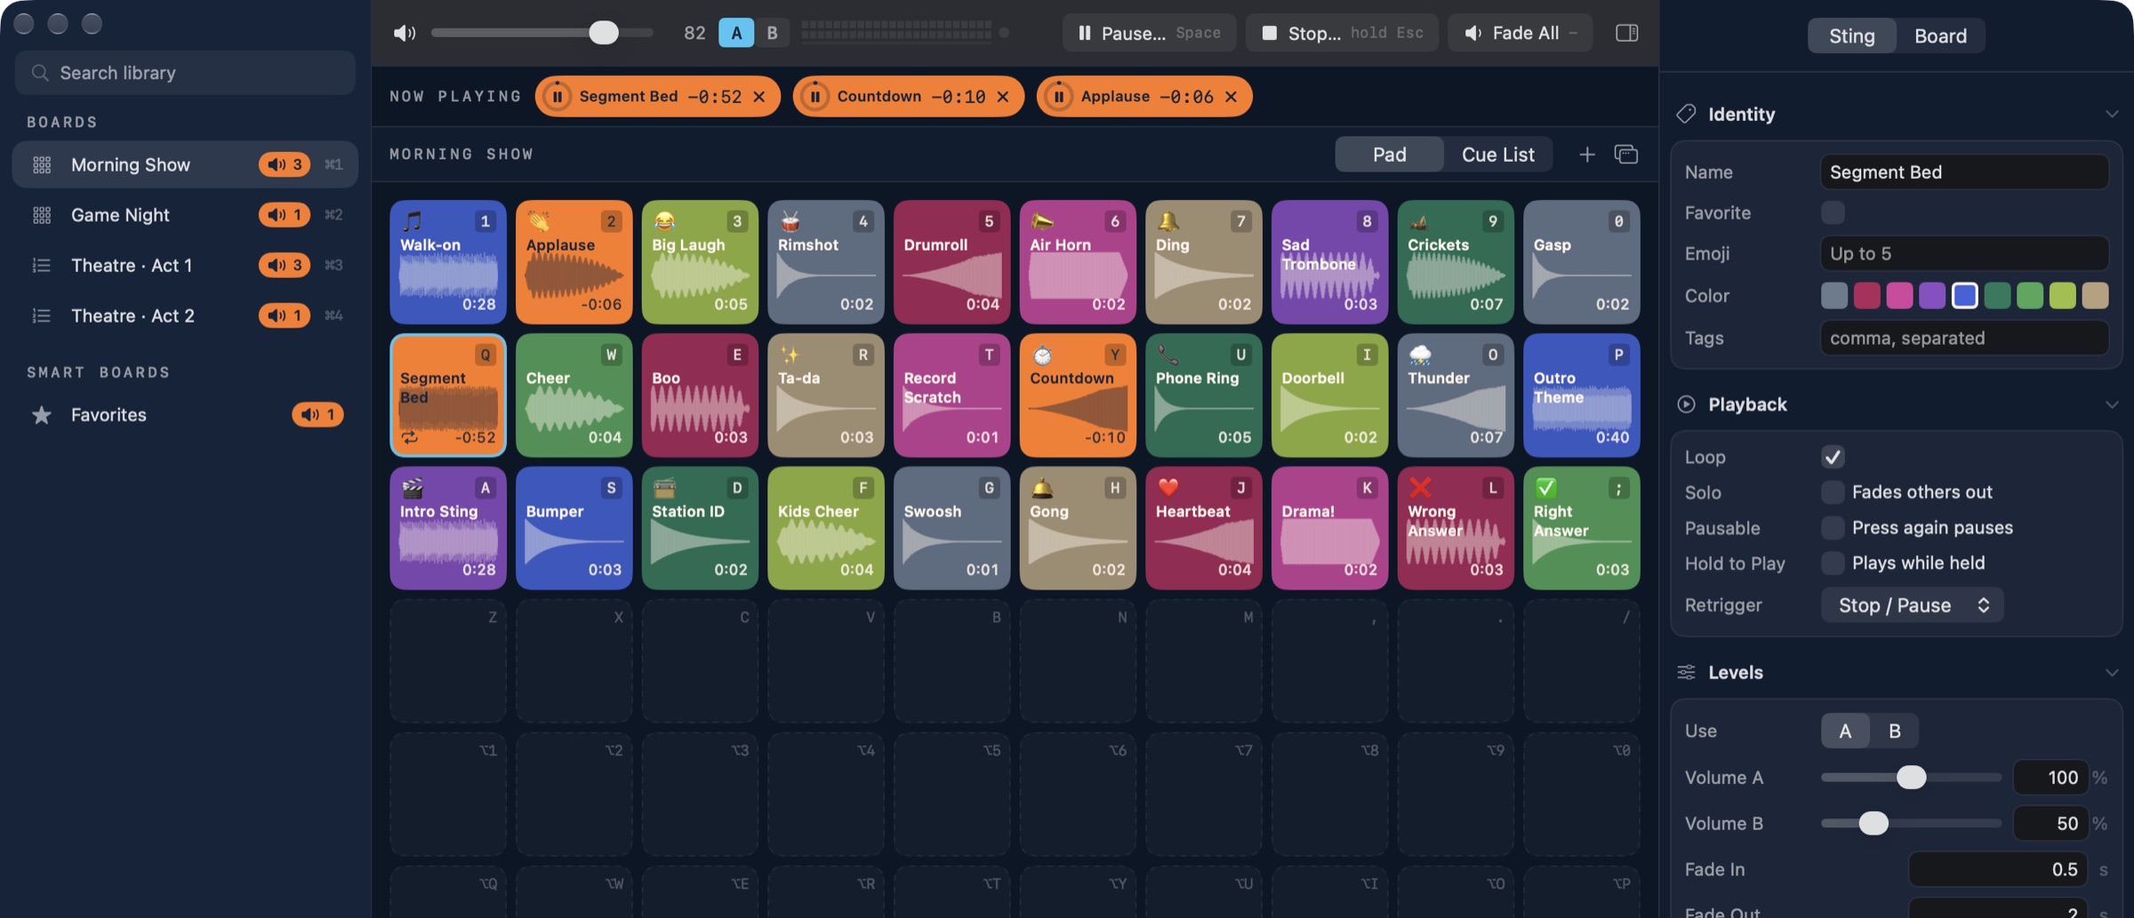This screenshot has width=2134, height=918.
Task: Click the board windows icon beside plus
Action: tap(1625, 155)
